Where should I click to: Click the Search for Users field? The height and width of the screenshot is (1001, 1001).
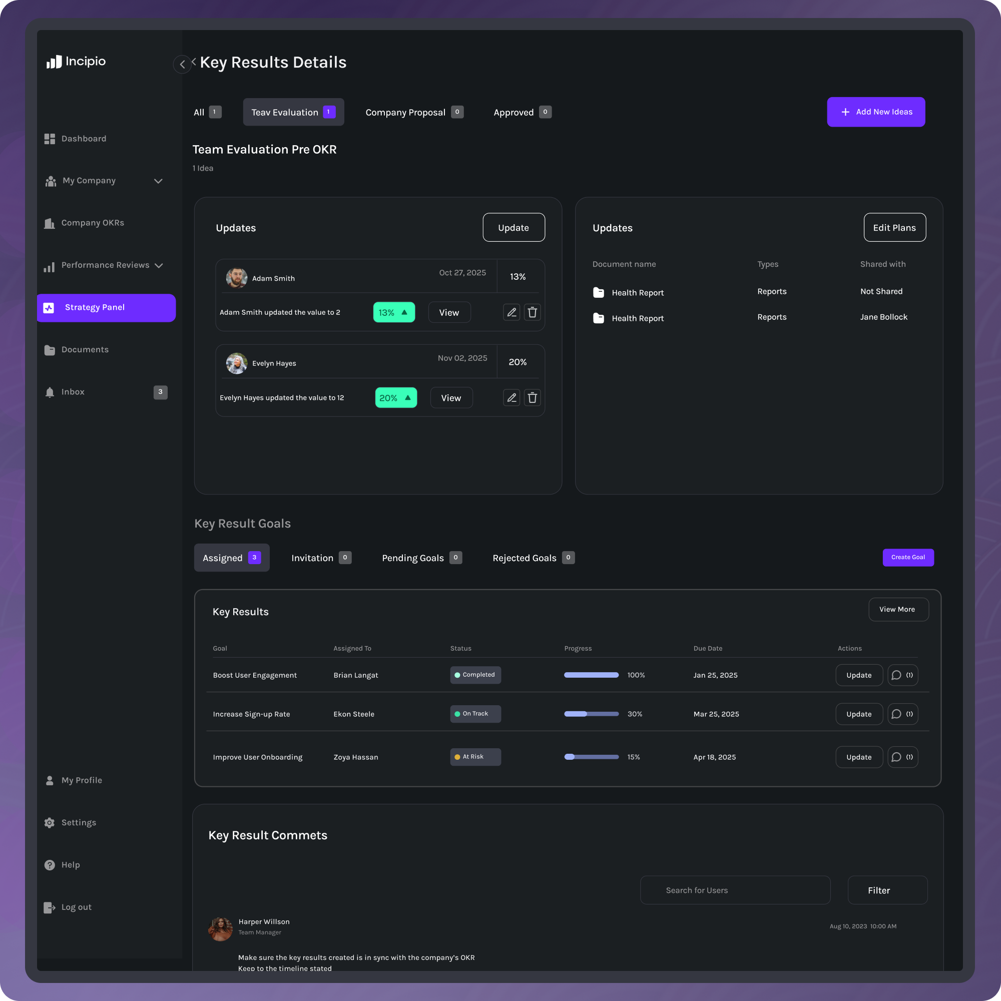click(x=735, y=890)
